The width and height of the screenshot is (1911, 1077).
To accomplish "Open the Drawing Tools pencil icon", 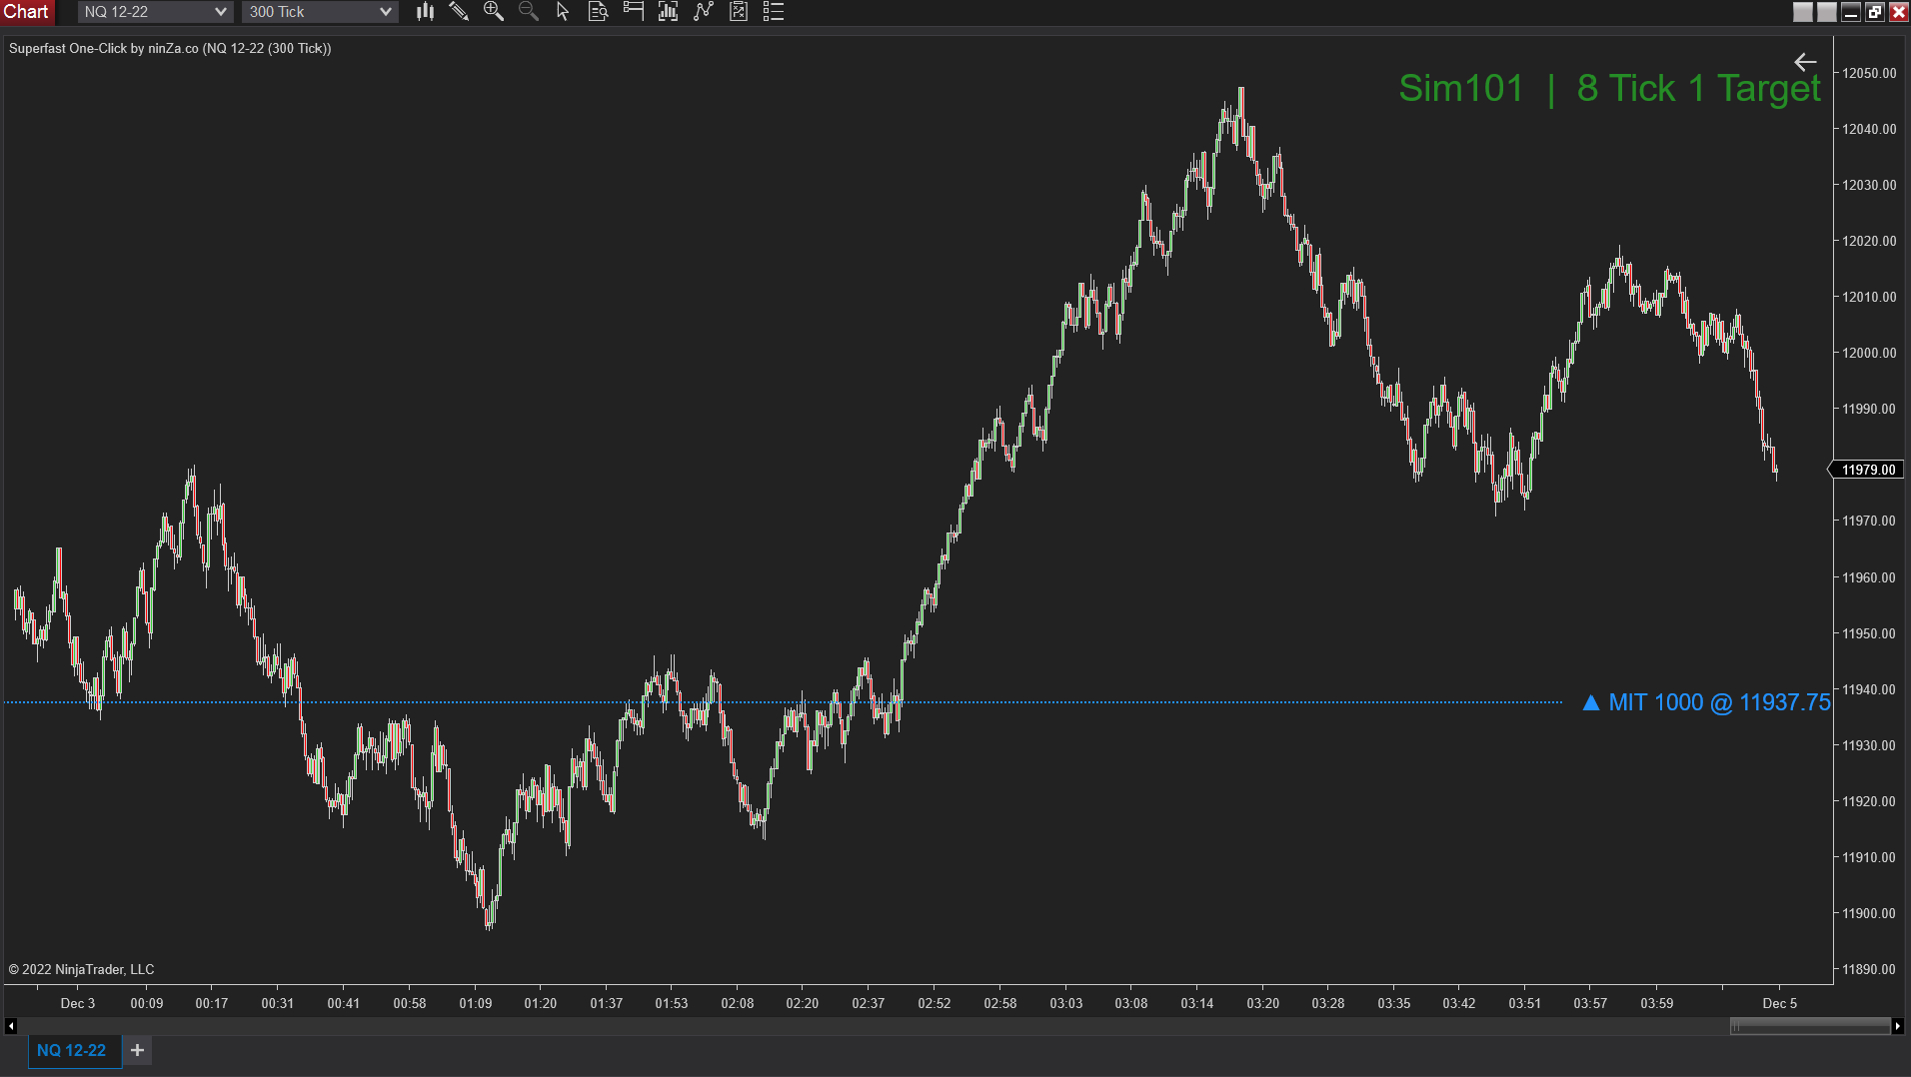I will pyautogui.click(x=460, y=11).
